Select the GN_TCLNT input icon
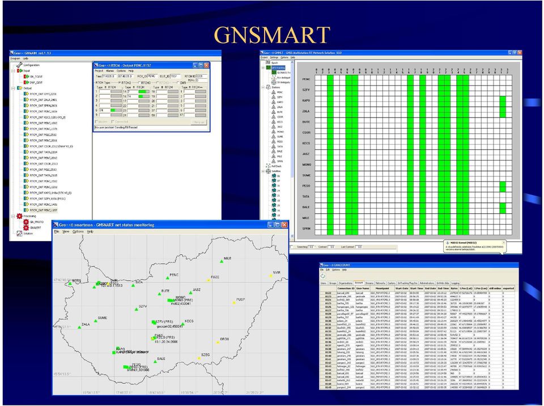The height and width of the screenshot is (406, 544). click(x=26, y=77)
